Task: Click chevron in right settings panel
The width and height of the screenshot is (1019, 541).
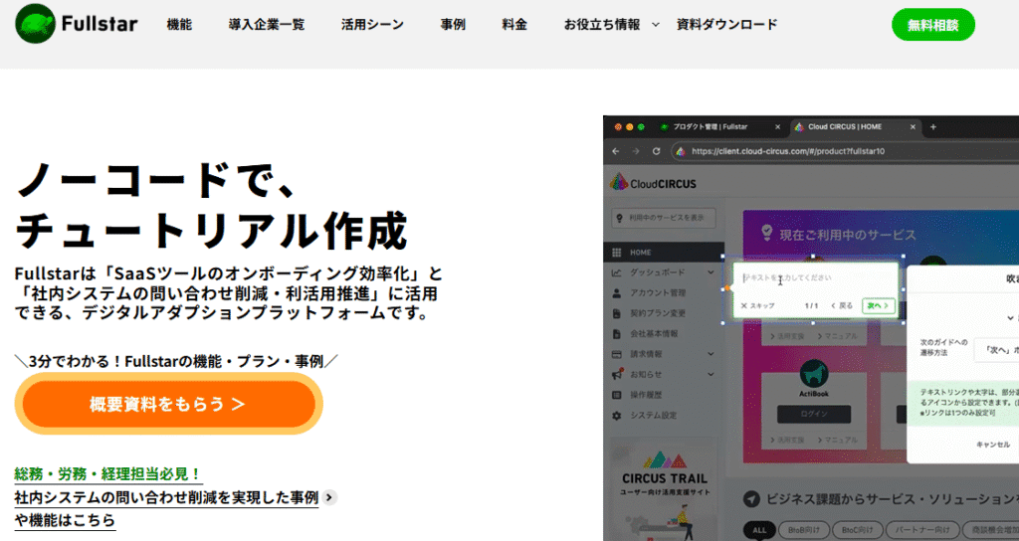Action: [x=1011, y=318]
